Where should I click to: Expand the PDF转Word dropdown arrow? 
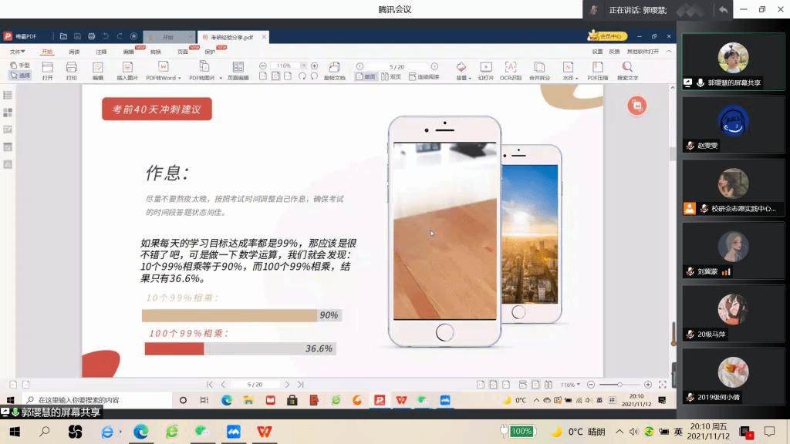[x=180, y=78]
